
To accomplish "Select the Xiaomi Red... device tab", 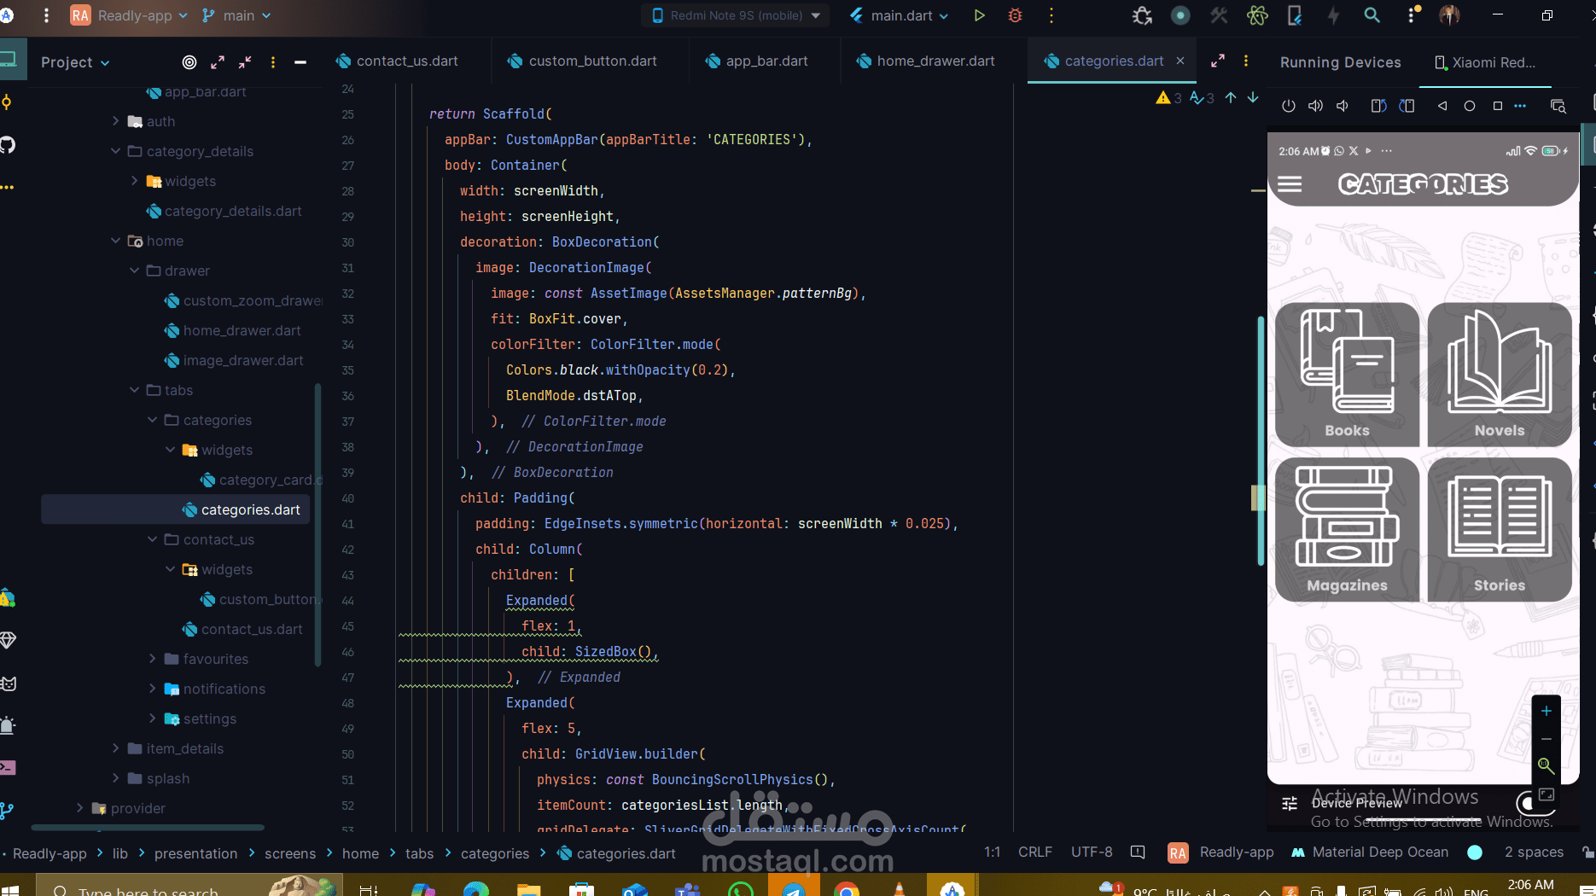I will [1485, 62].
